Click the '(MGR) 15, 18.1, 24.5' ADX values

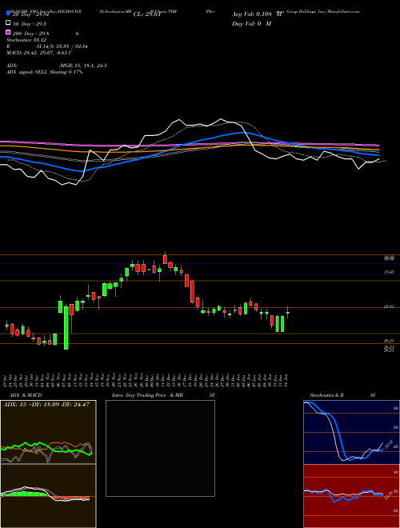(83, 66)
